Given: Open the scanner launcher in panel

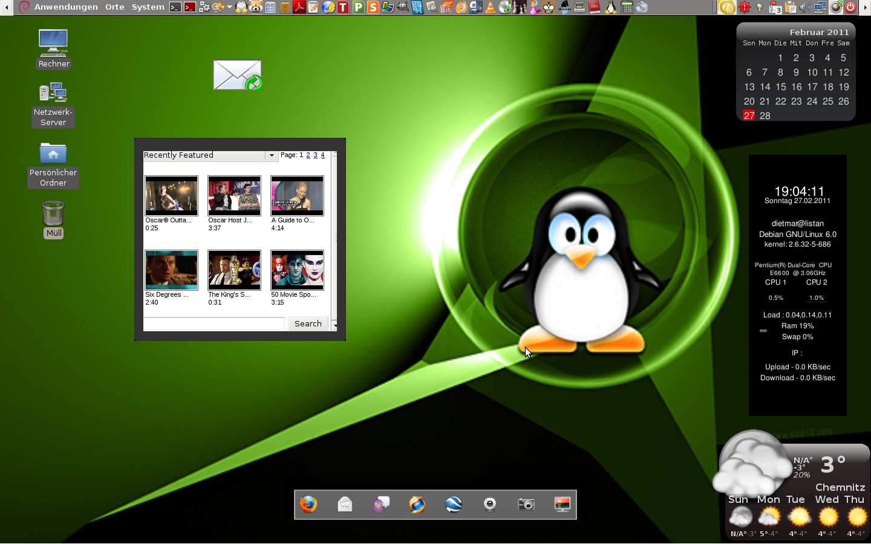Looking at the screenshot, I should (579, 7).
